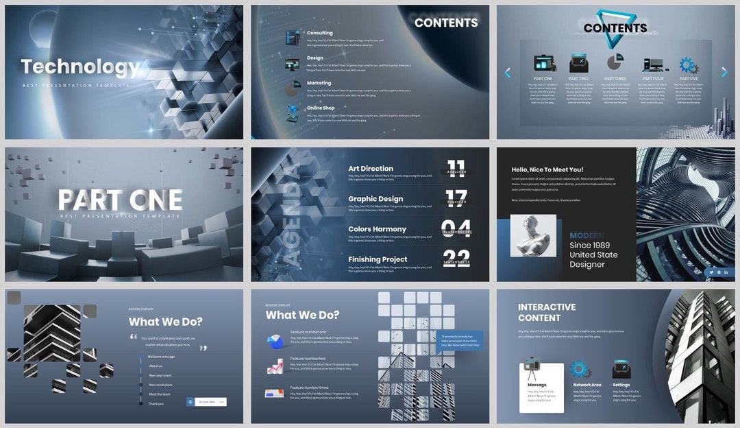This screenshot has width=740, height=428.
Task: Click the projector icon above Message
Action: coord(532,366)
